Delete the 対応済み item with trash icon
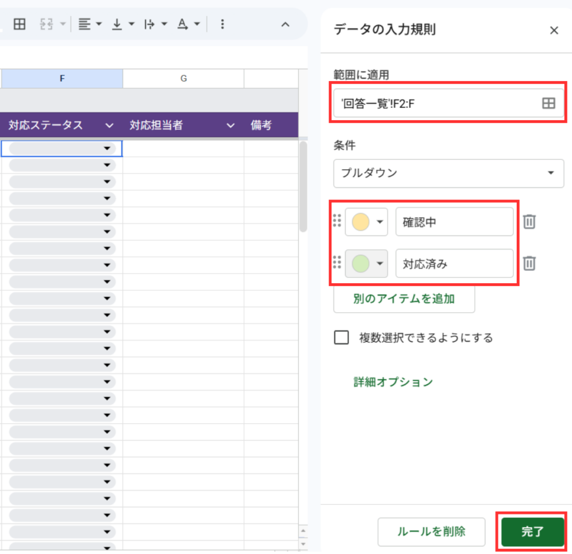The image size is (572, 554). click(x=529, y=264)
